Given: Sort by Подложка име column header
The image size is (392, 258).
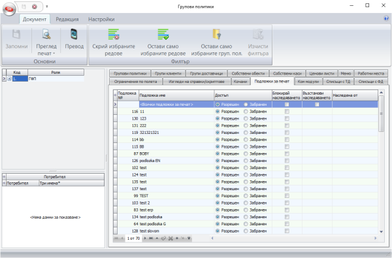Looking at the screenshot, I should point(176,95).
